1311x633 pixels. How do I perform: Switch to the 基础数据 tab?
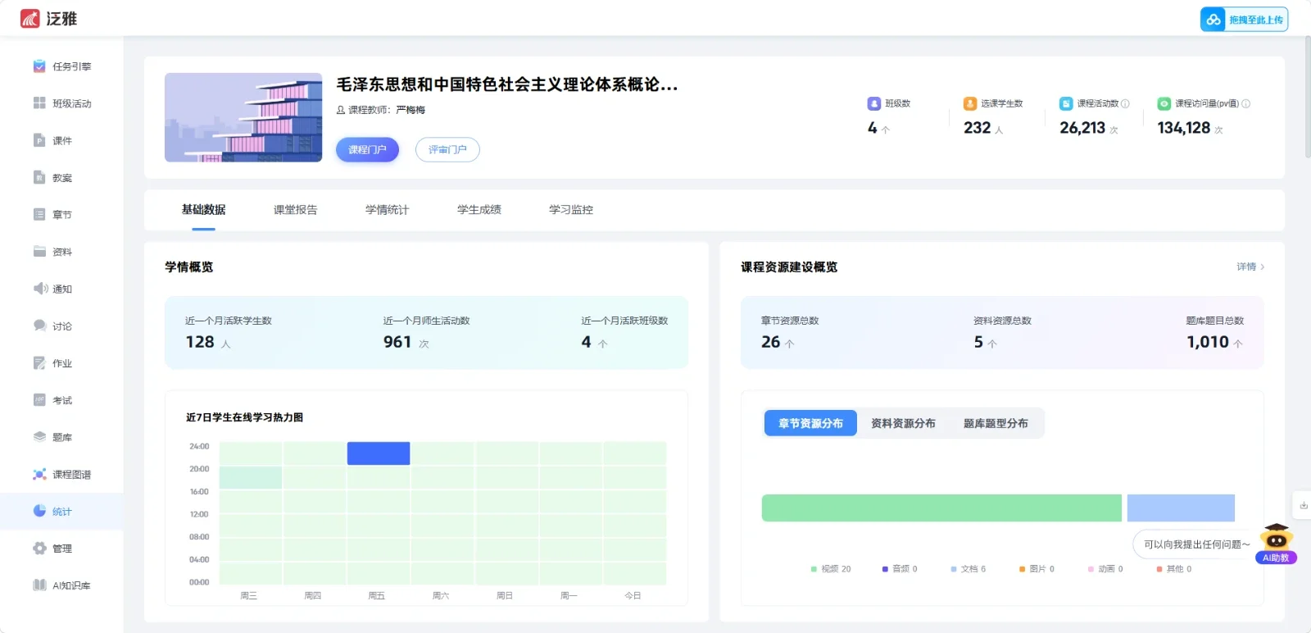coord(203,210)
